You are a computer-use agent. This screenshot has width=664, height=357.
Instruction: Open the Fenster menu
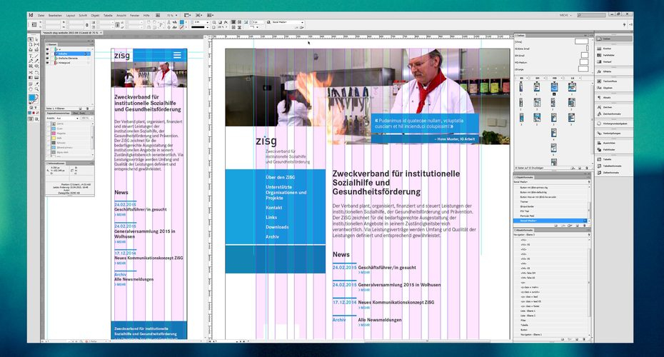[135, 15]
